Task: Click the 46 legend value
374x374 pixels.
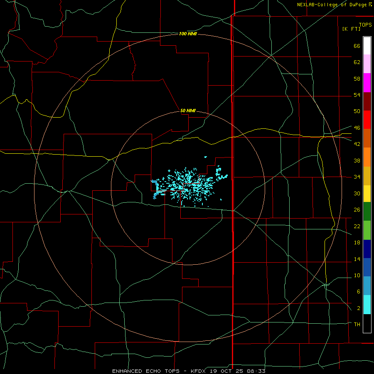Action: (x=357, y=128)
